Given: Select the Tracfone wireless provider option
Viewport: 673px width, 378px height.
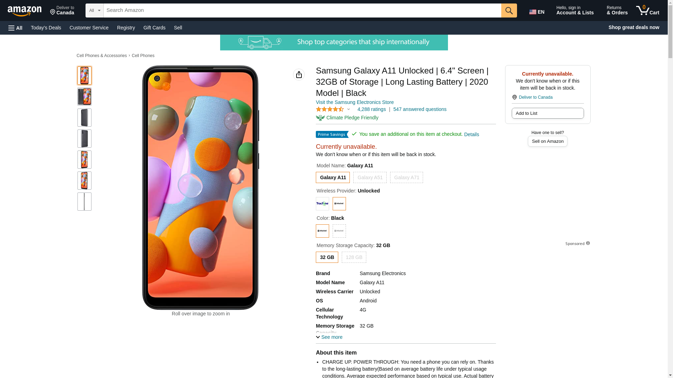Looking at the screenshot, I should coord(322,204).
